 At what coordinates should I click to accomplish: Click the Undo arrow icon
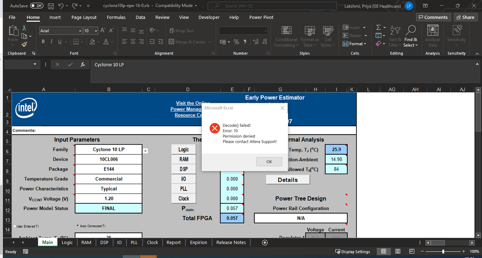click(x=61, y=6)
